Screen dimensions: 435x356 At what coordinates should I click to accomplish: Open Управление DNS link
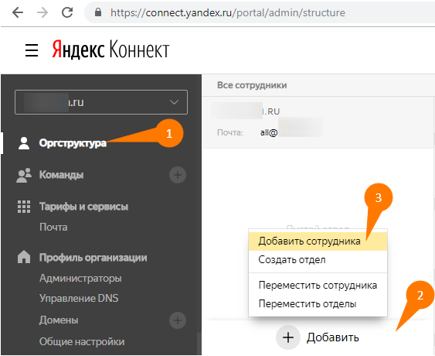(x=79, y=298)
